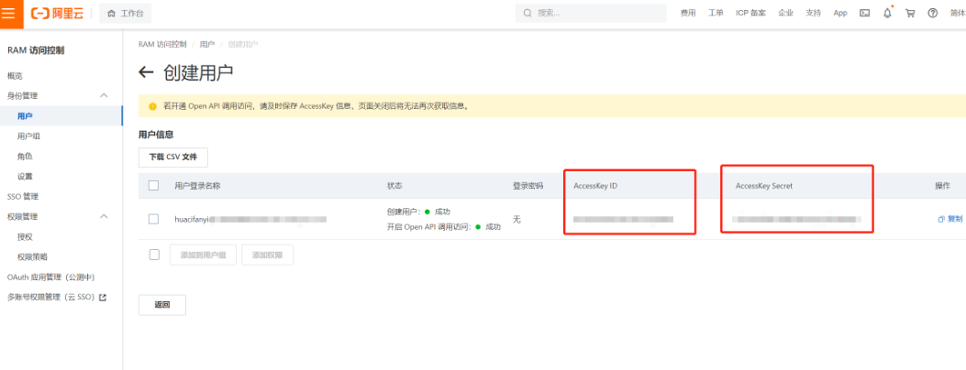Image resolution: width=966 pixels, height=370 pixels.
Task: Open the Cloud Shell terminal icon
Action: (864, 14)
